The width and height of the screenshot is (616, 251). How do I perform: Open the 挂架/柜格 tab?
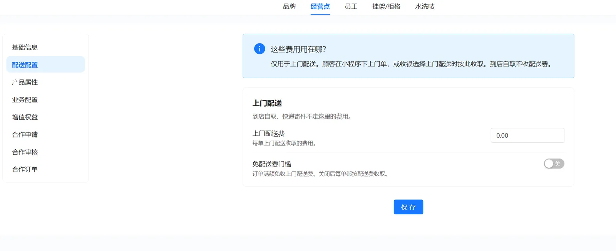[386, 7]
